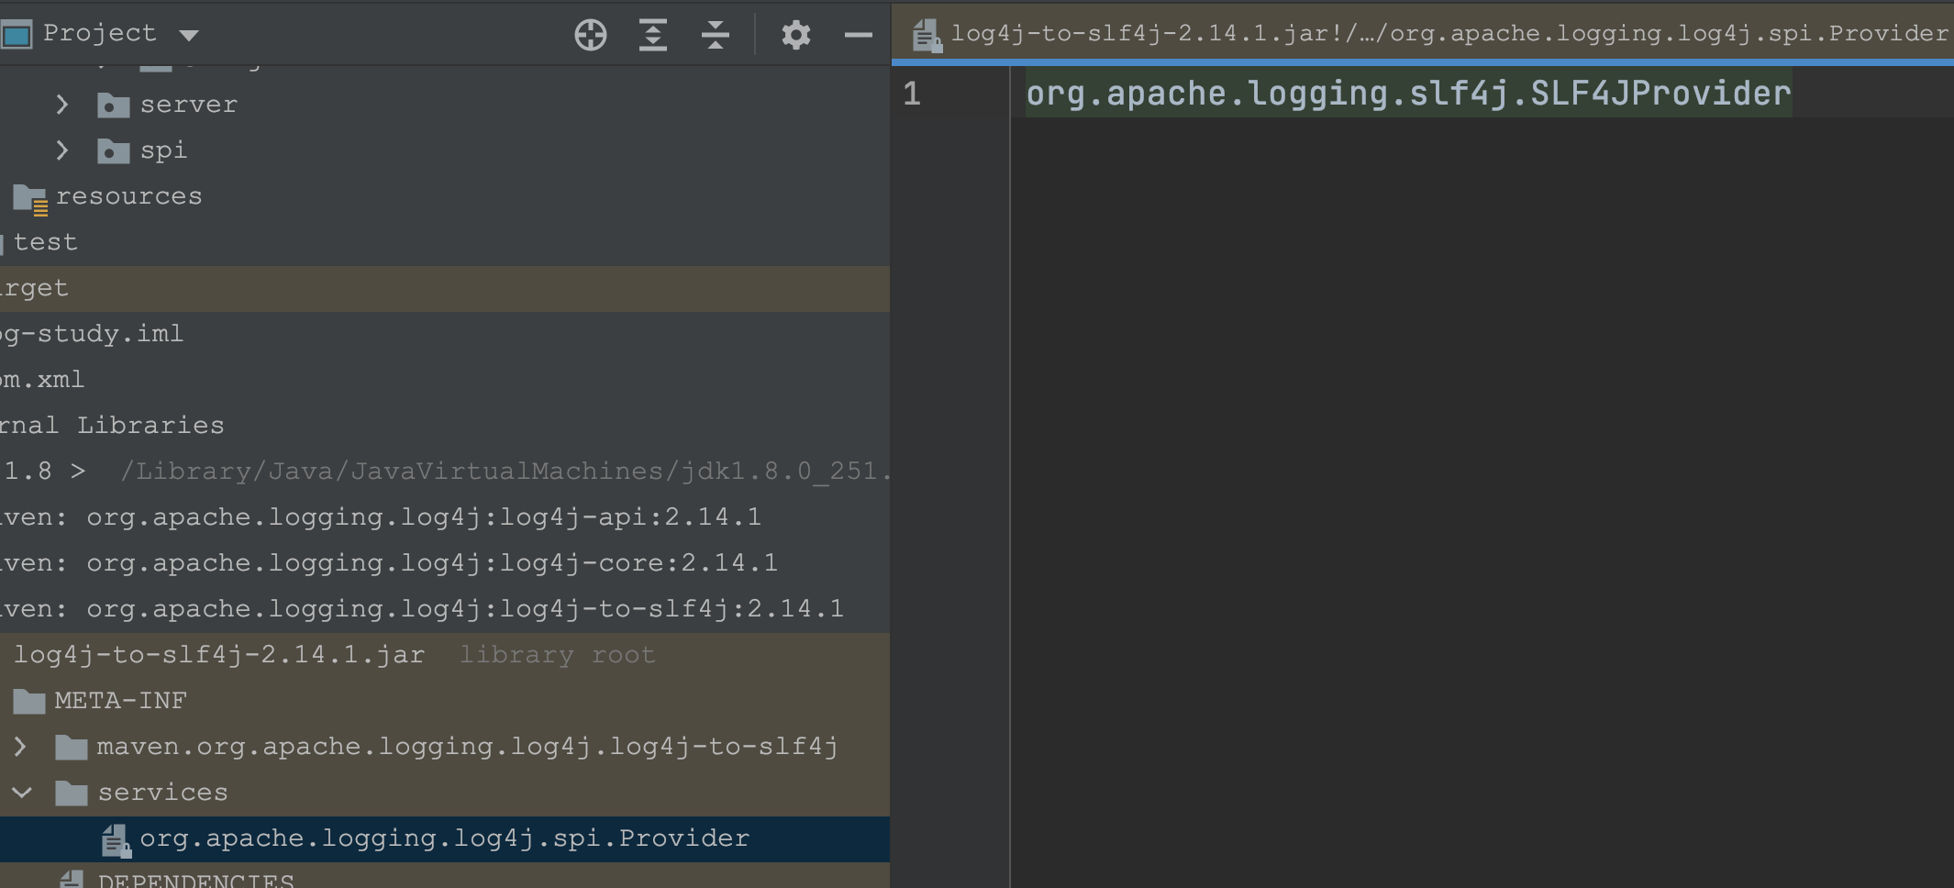The height and width of the screenshot is (888, 1954).
Task: Click the services folder icon
Action: coord(72,794)
